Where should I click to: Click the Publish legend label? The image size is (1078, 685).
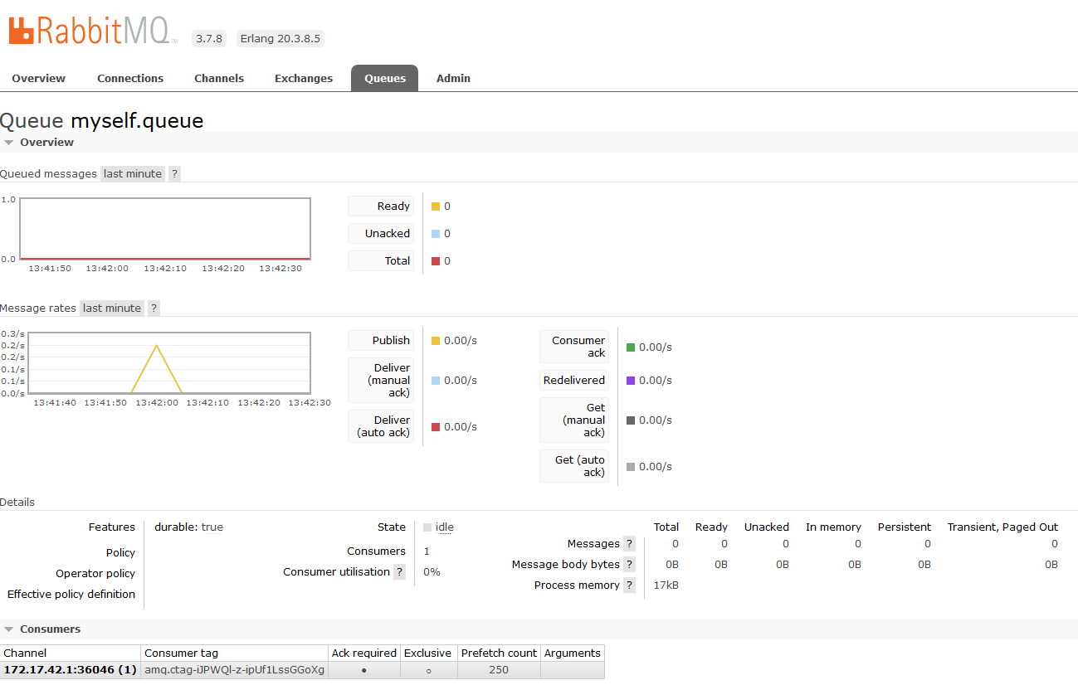(381, 341)
